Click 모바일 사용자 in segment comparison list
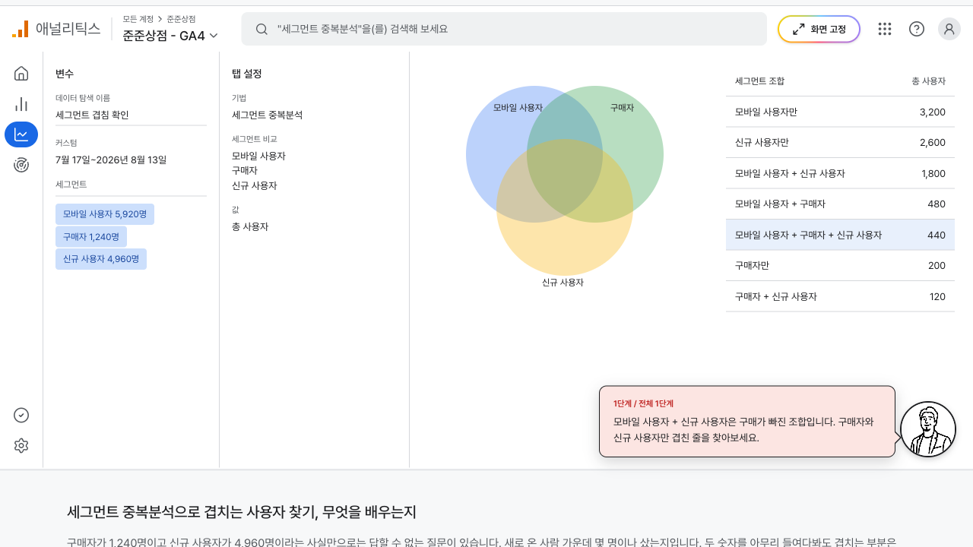Screen dimensions: 973x547 tap(258, 156)
